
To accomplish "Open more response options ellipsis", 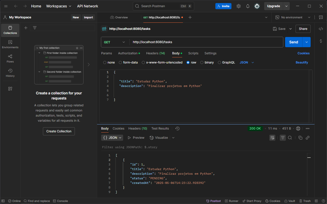I will point(308,129).
